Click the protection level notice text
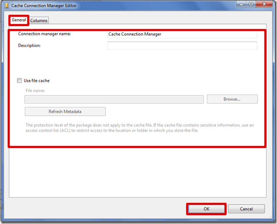The width and height of the screenshot is (277, 224). [138, 128]
